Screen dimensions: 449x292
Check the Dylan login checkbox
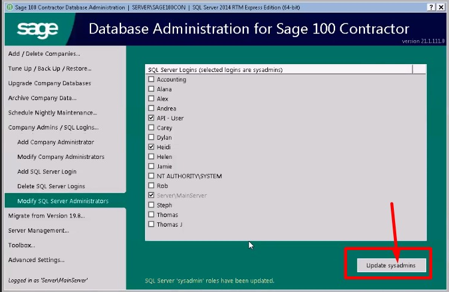coord(151,137)
